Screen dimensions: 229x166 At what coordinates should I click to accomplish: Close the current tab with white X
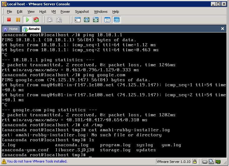pos(222,29)
